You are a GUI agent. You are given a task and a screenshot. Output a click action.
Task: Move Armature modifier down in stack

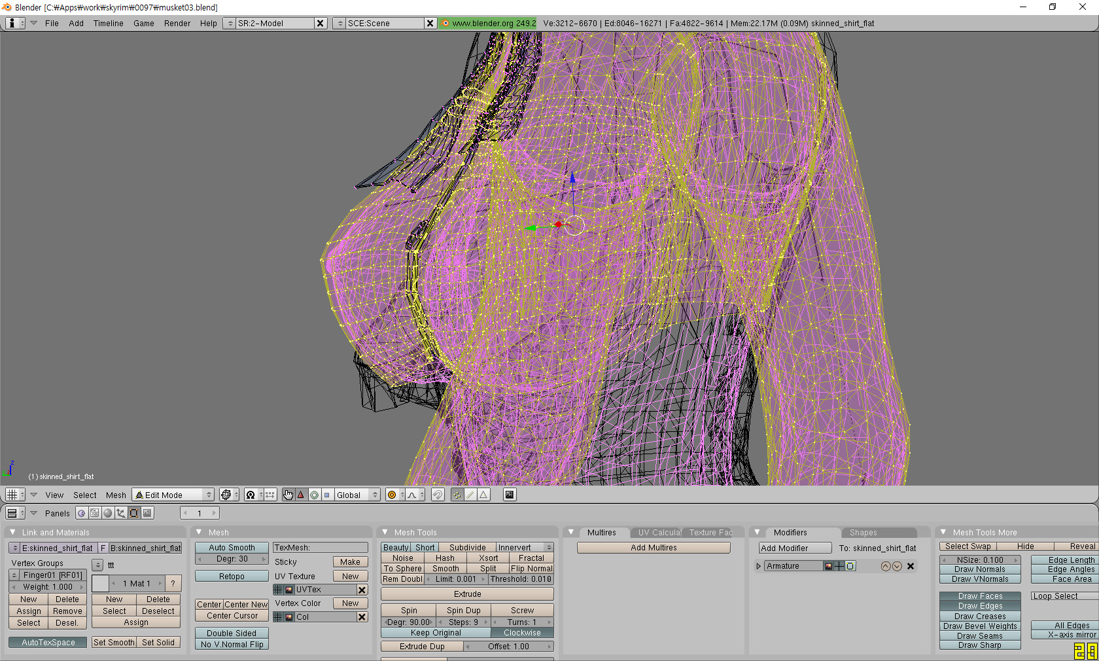click(897, 566)
